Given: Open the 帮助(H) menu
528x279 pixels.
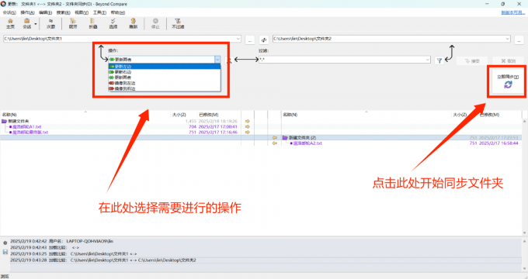Looking at the screenshot, I should (117, 12).
